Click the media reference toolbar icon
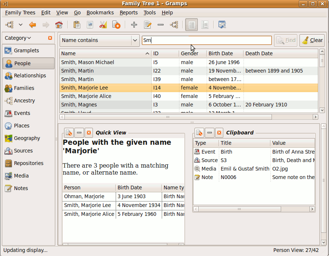 (90, 25)
